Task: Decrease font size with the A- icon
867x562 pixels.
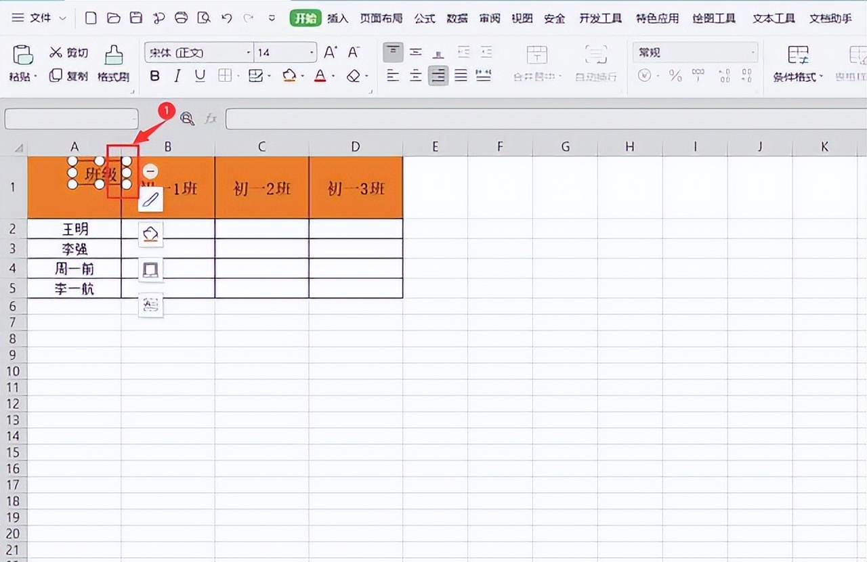Action: (354, 52)
